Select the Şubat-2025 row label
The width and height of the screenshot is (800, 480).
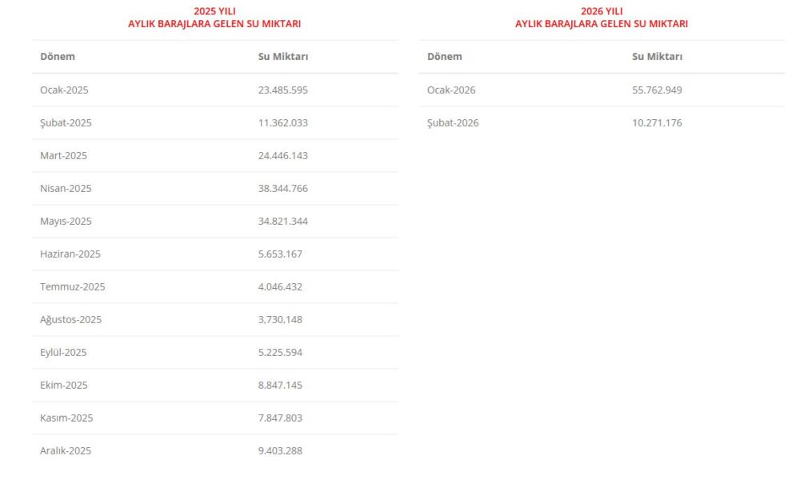[66, 123]
